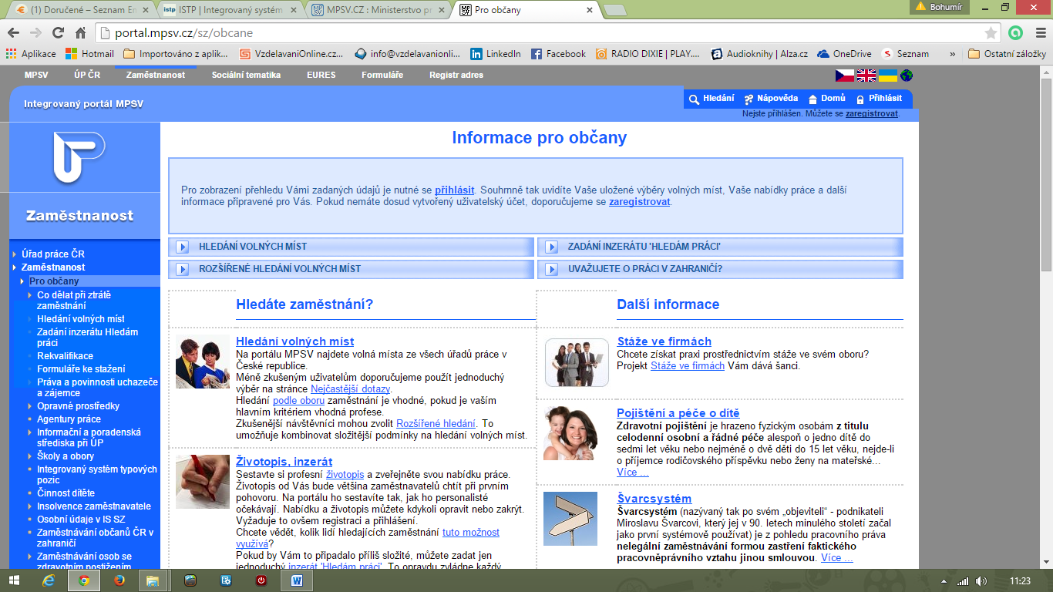Select the Ukrainian flag language icon
The image size is (1053, 592).
(x=888, y=75)
